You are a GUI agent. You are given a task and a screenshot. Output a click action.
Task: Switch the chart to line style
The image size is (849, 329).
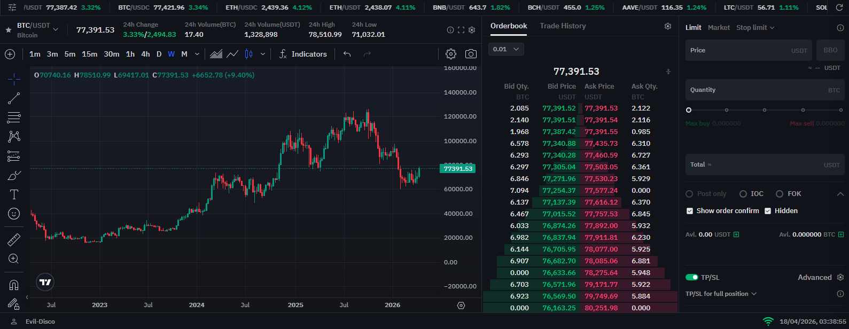(x=232, y=54)
